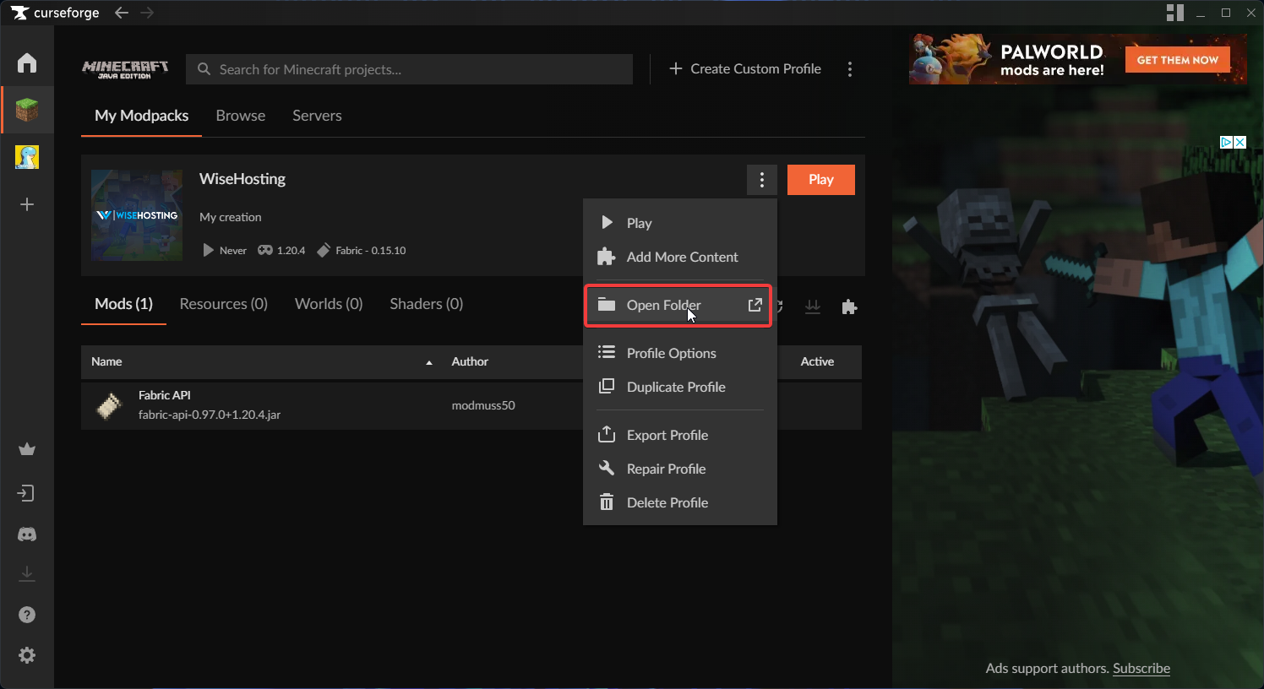
Task: Click the external link icon on Open Folder
Action: [755, 305]
